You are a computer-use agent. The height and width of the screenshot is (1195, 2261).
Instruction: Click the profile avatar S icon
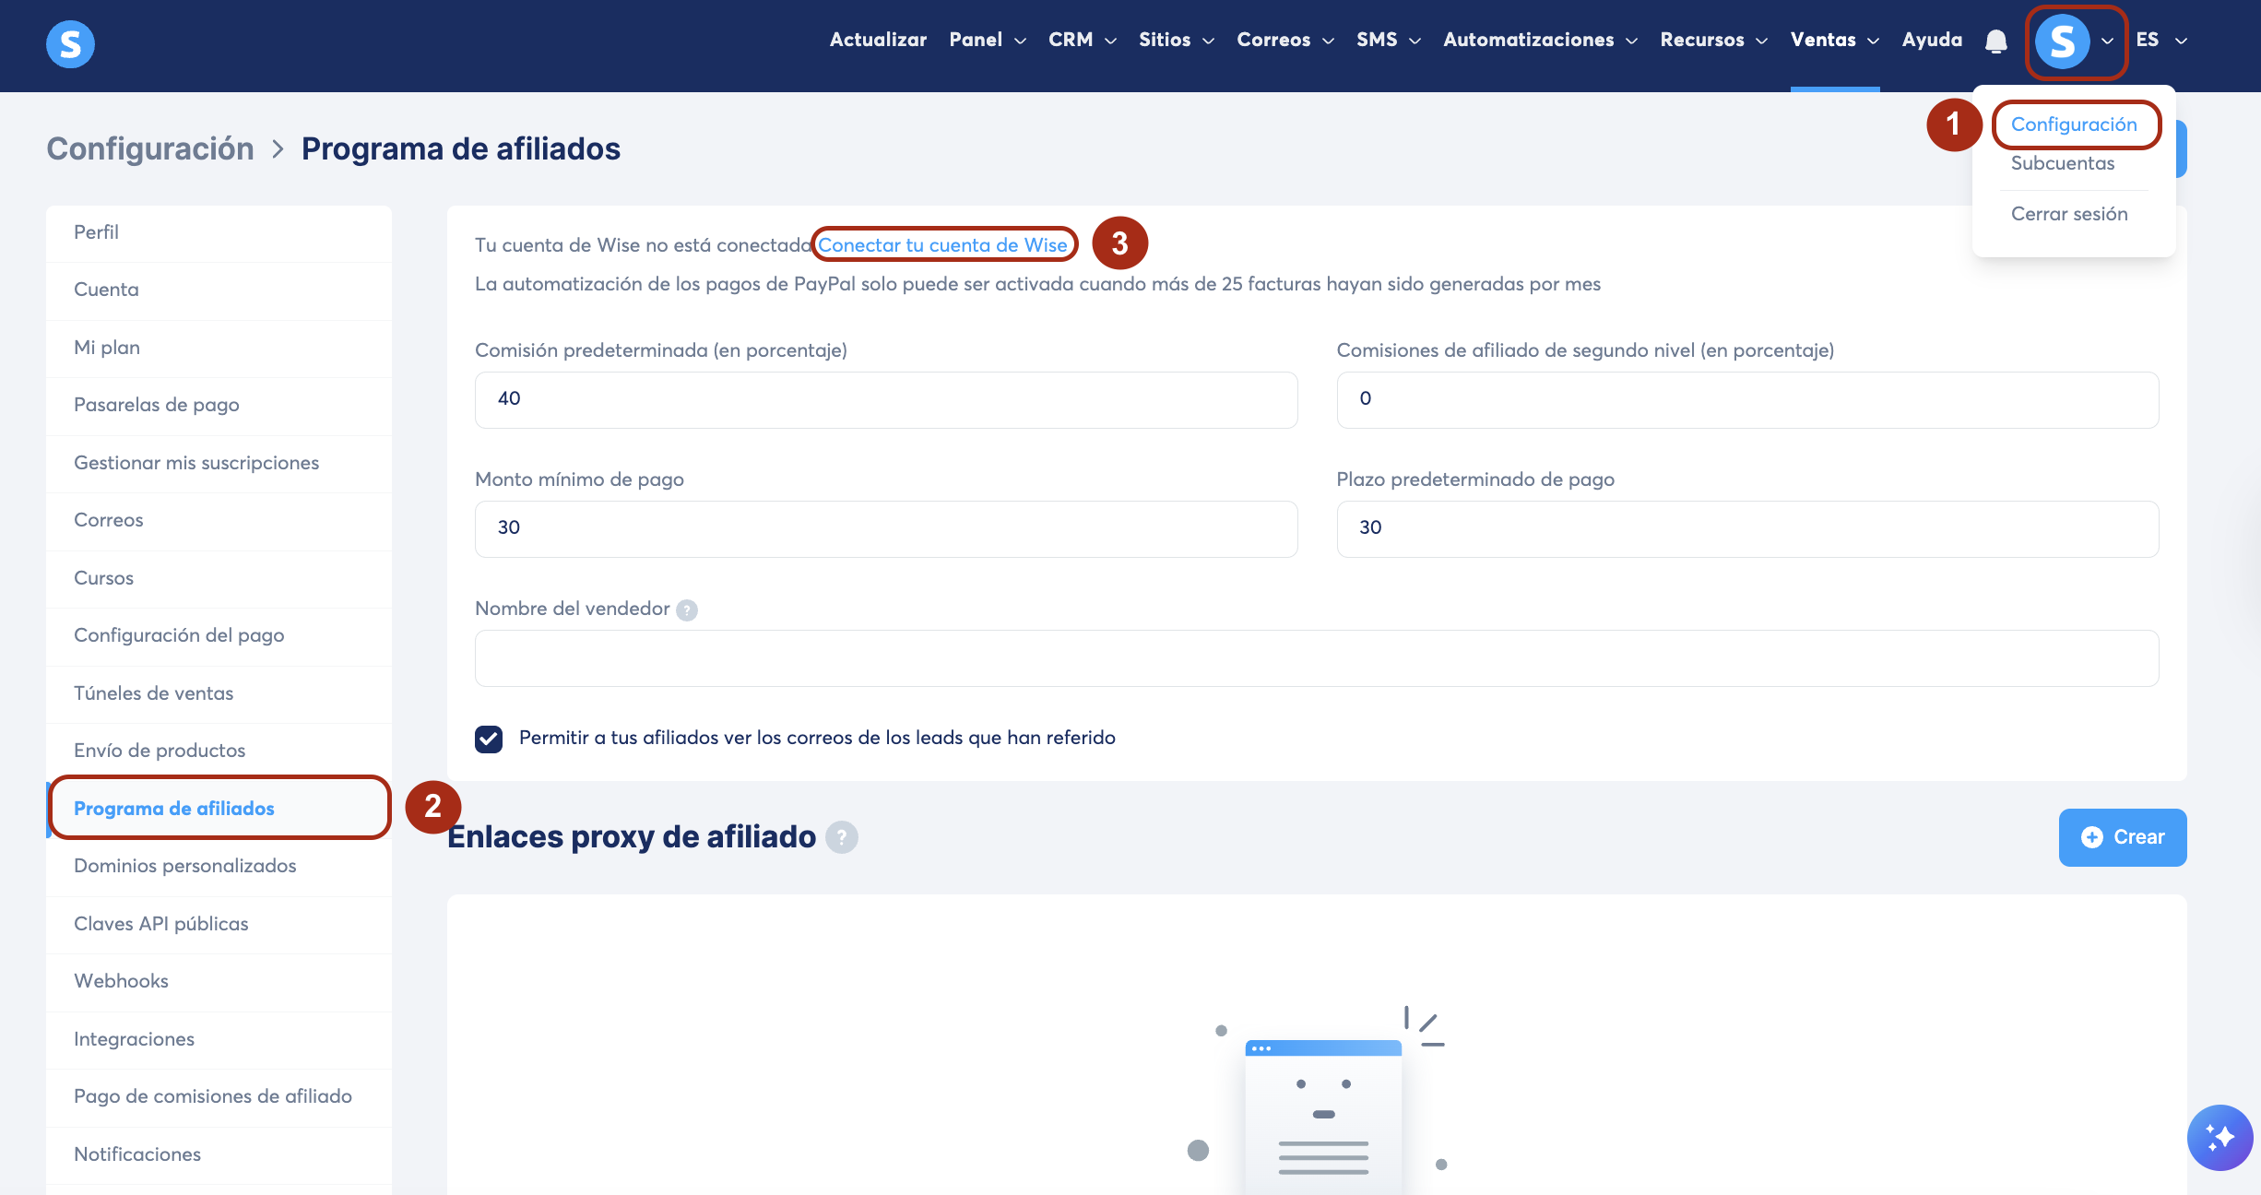pos(2062,41)
